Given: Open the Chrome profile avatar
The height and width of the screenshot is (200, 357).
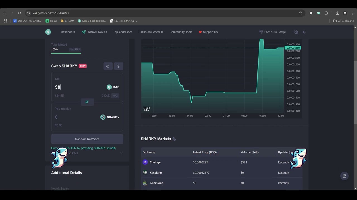Looking at the screenshot, I should (345, 13).
